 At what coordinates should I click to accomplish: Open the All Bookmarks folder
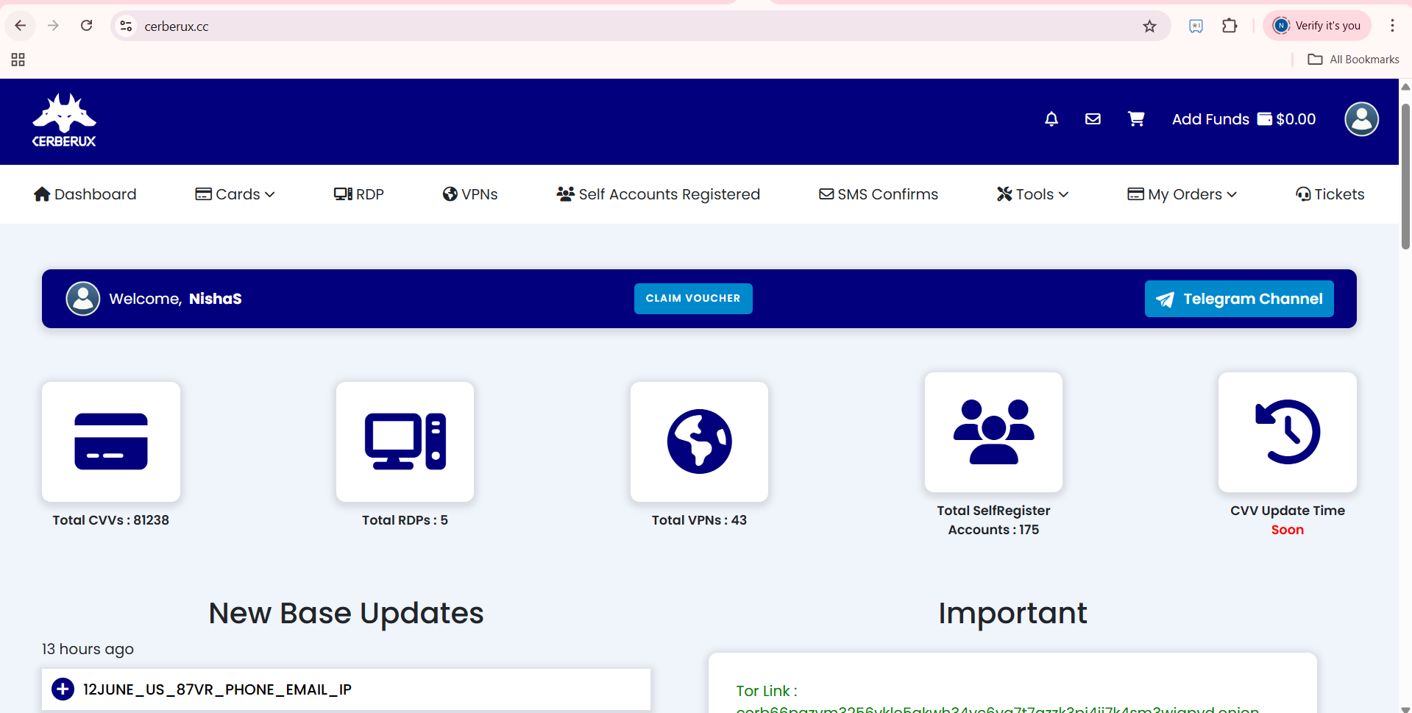(x=1354, y=60)
